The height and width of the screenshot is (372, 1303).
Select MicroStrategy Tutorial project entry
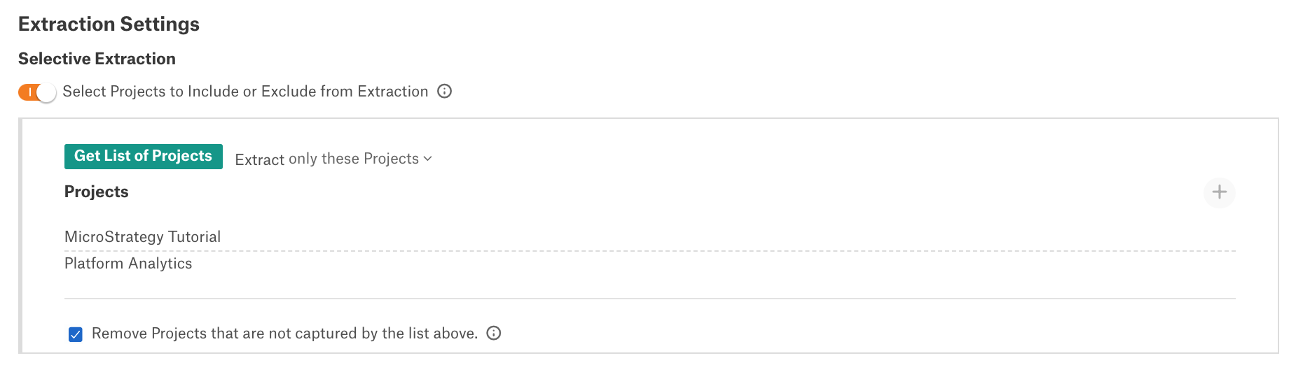143,237
